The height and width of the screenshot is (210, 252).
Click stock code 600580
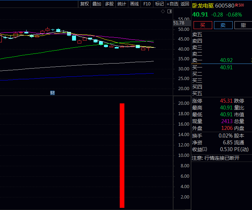coord(225,6)
